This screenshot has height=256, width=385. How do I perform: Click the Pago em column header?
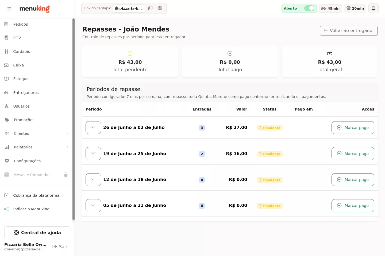[304, 109]
